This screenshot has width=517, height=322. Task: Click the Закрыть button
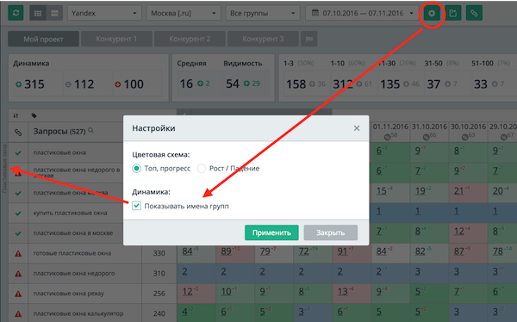click(330, 232)
